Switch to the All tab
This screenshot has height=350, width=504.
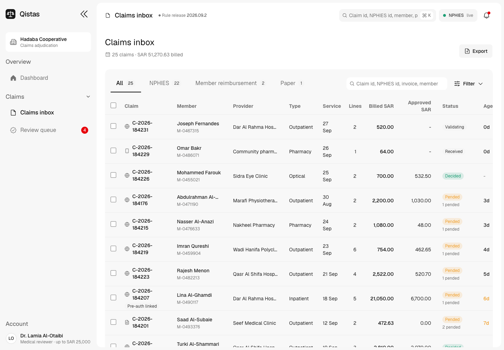pos(126,83)
